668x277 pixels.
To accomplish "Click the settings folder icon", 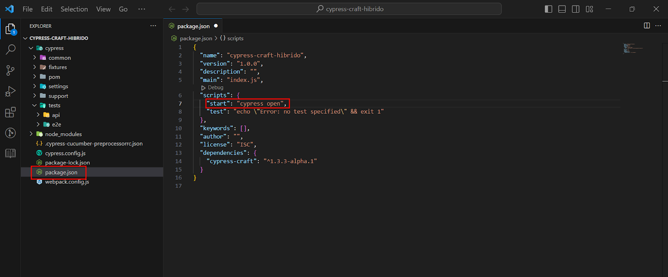I will [x=43, y=86].
